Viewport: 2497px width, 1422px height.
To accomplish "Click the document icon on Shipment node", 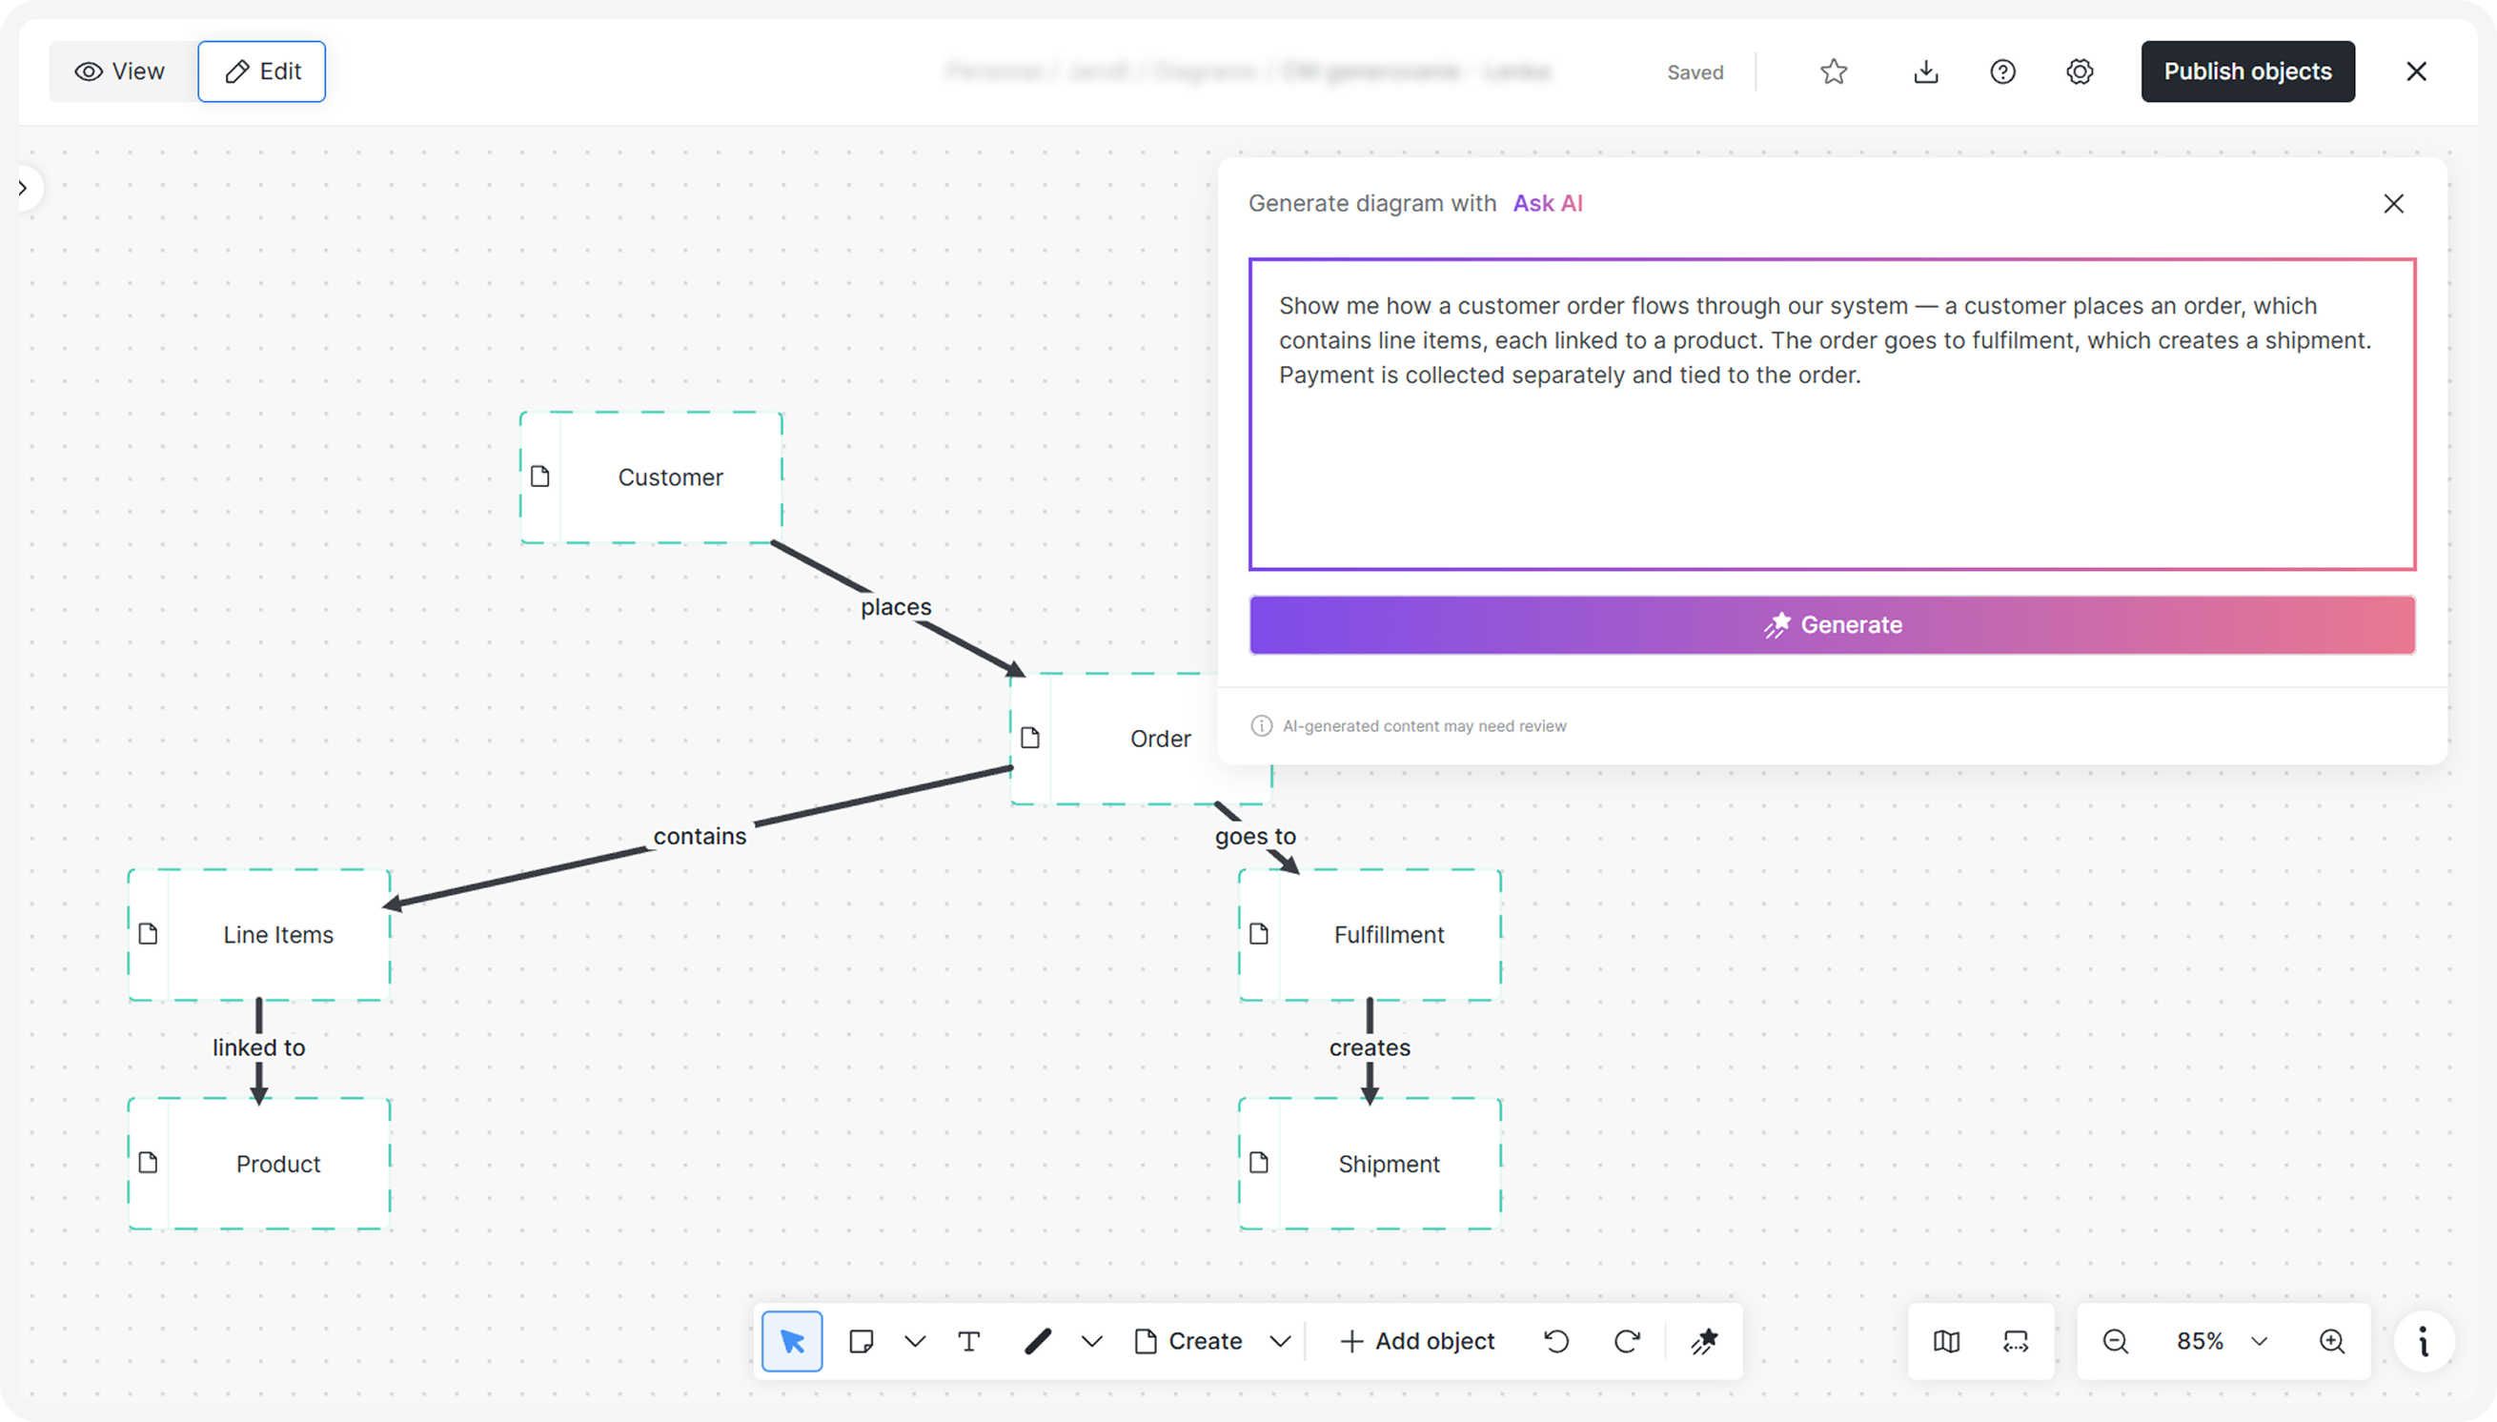I will 1260,1162.
